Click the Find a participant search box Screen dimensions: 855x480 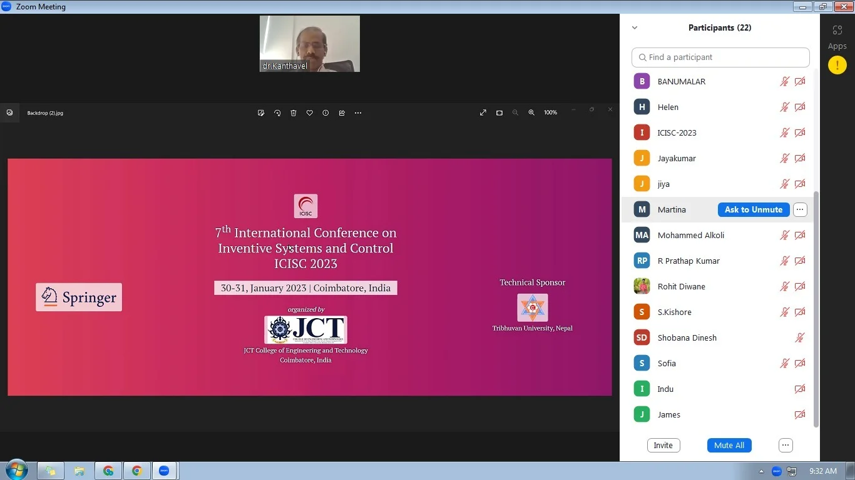coord(720,57)
